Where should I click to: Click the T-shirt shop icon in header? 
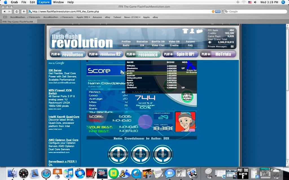pos(185,31)
